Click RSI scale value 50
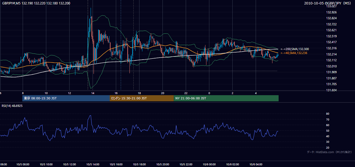This screenshot has width=355, height=167. (x=327, y=131)
